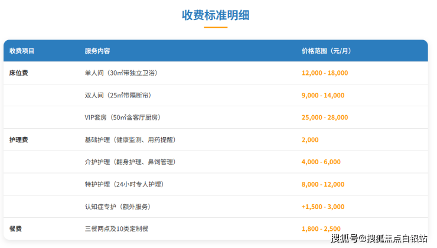437x248 pixels.
Task: Click the 8,000 - 12,000 price
Action: pyautogui.click(x=322, y=184)
